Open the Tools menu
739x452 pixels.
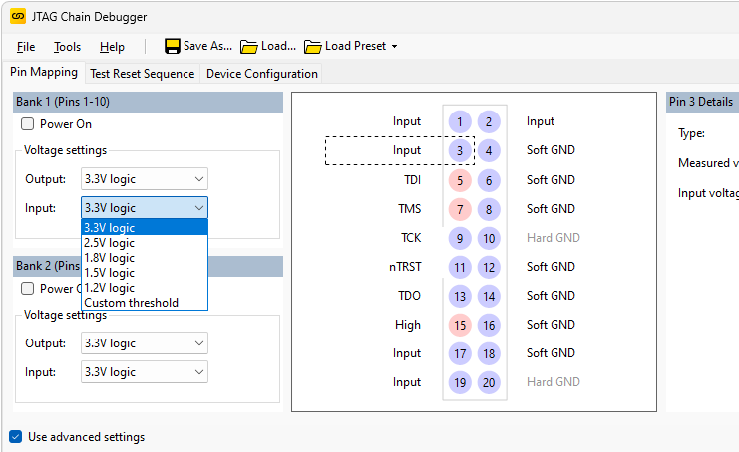[67, 47]
